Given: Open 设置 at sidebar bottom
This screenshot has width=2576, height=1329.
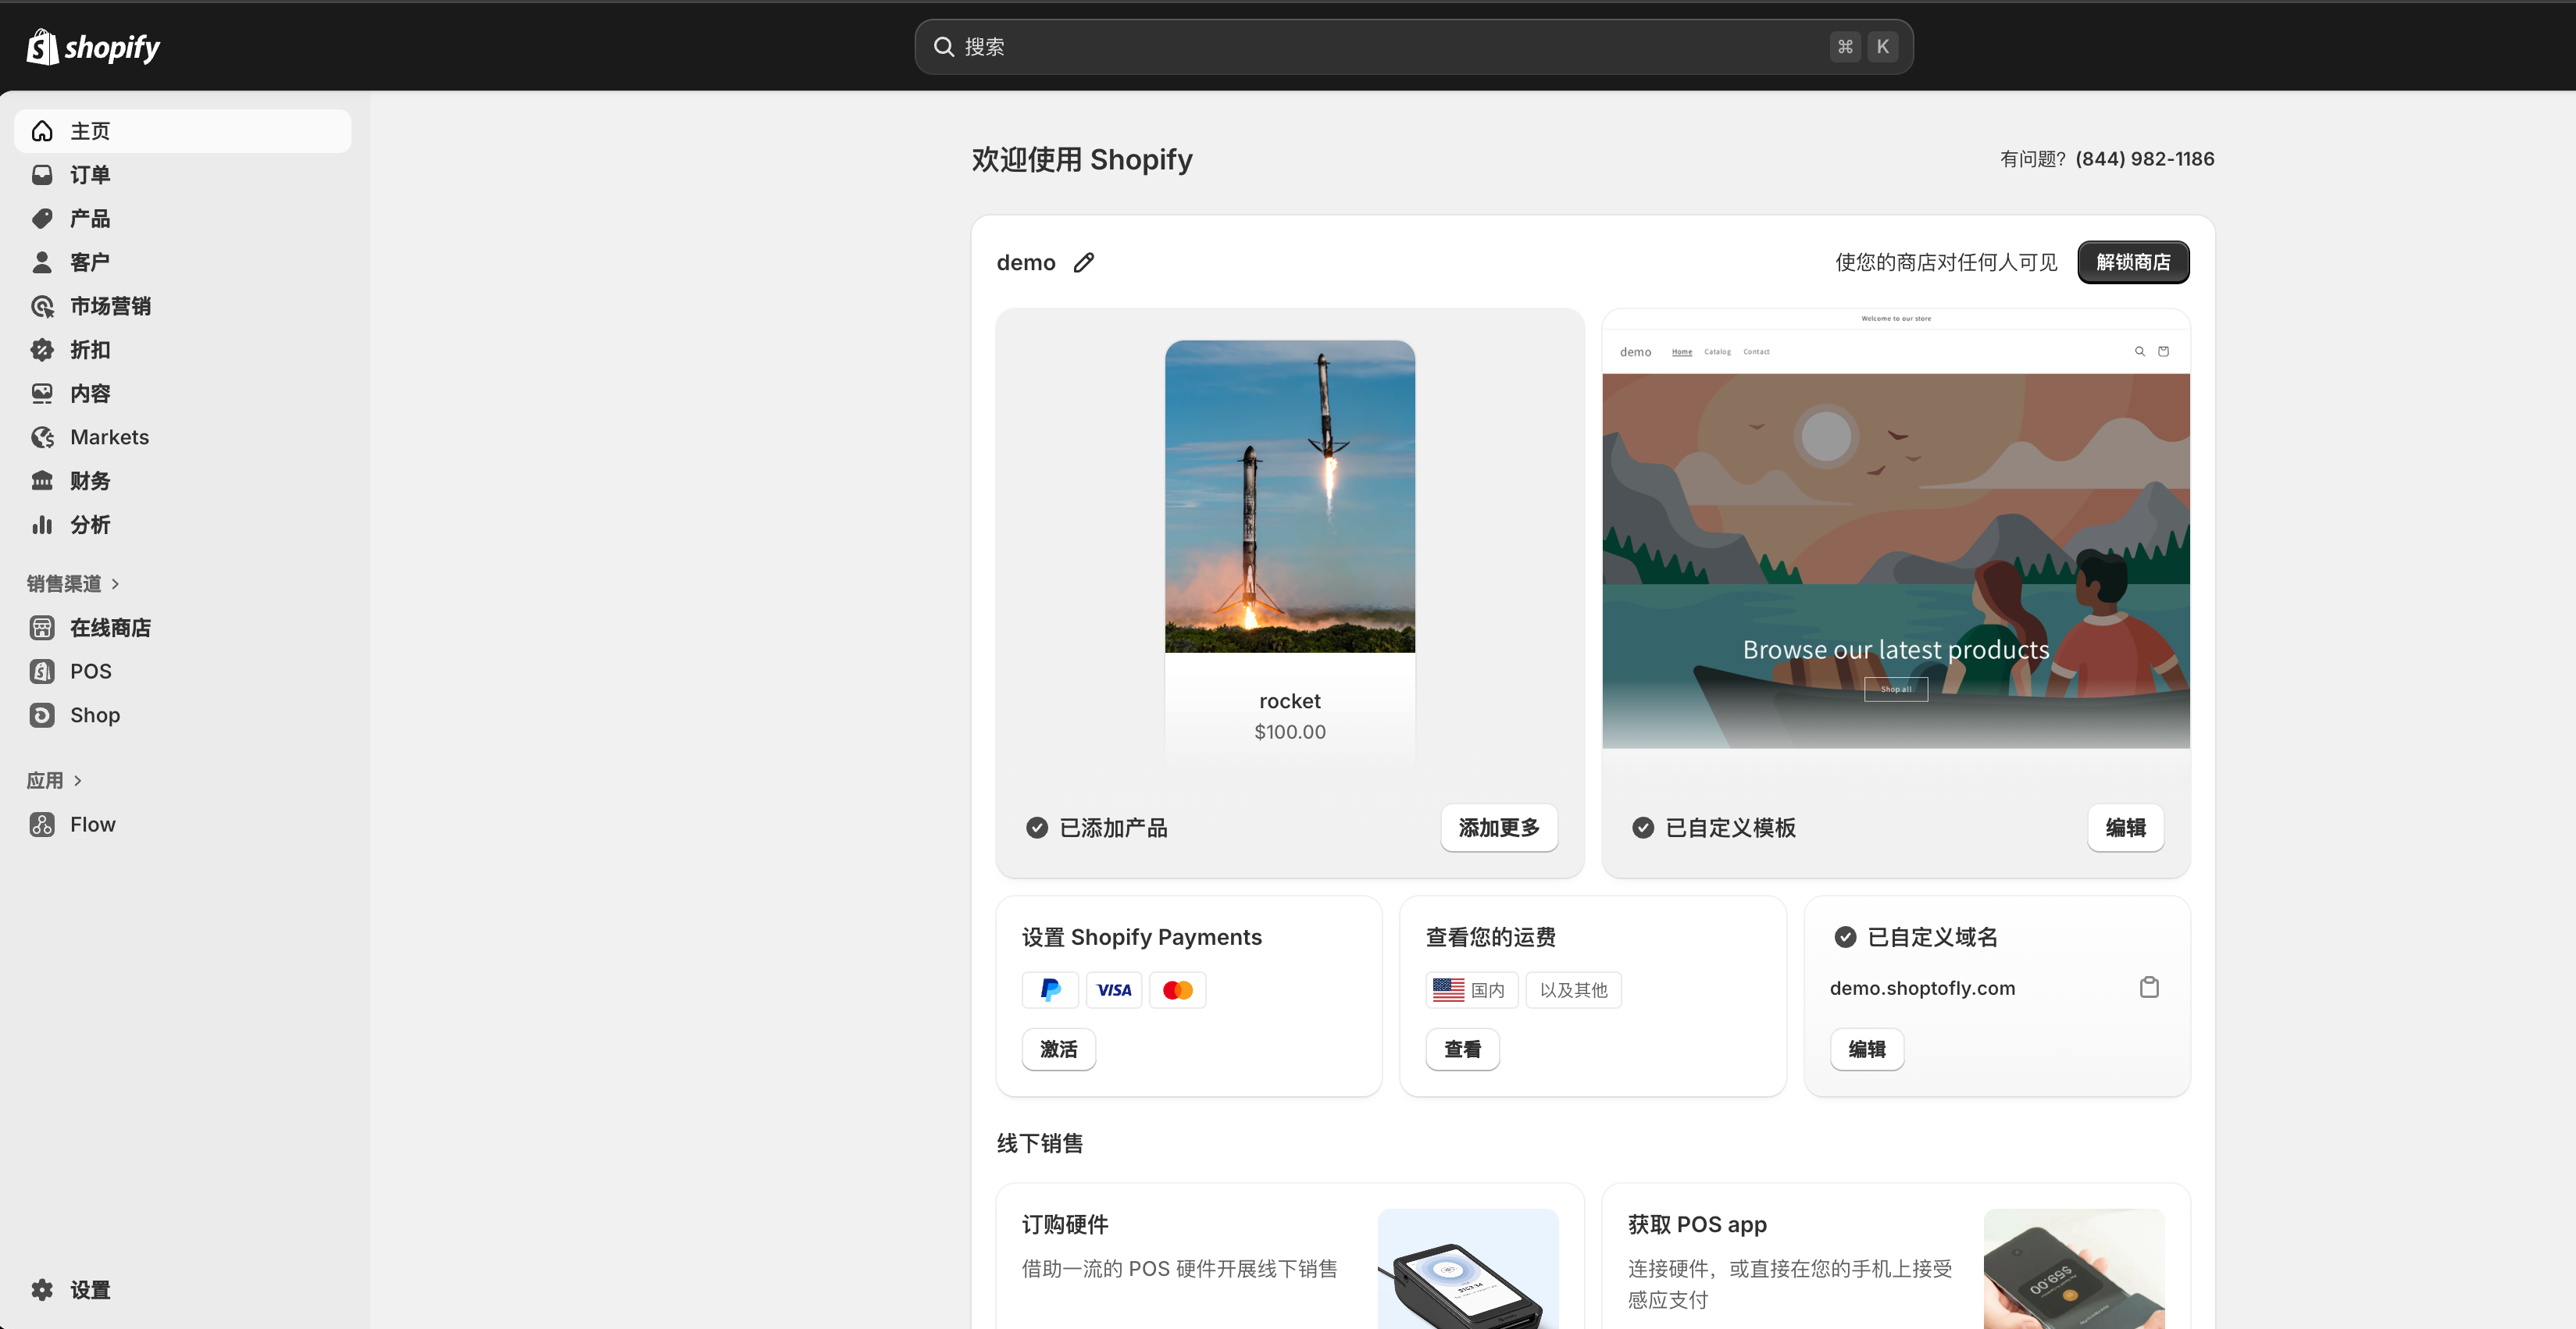Looking at the screenshot, I should tap(183, 1290).
